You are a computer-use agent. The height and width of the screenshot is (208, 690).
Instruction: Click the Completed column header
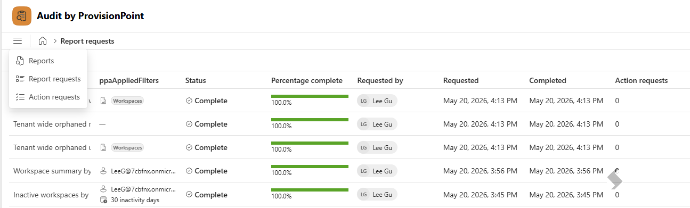[548, 80]
